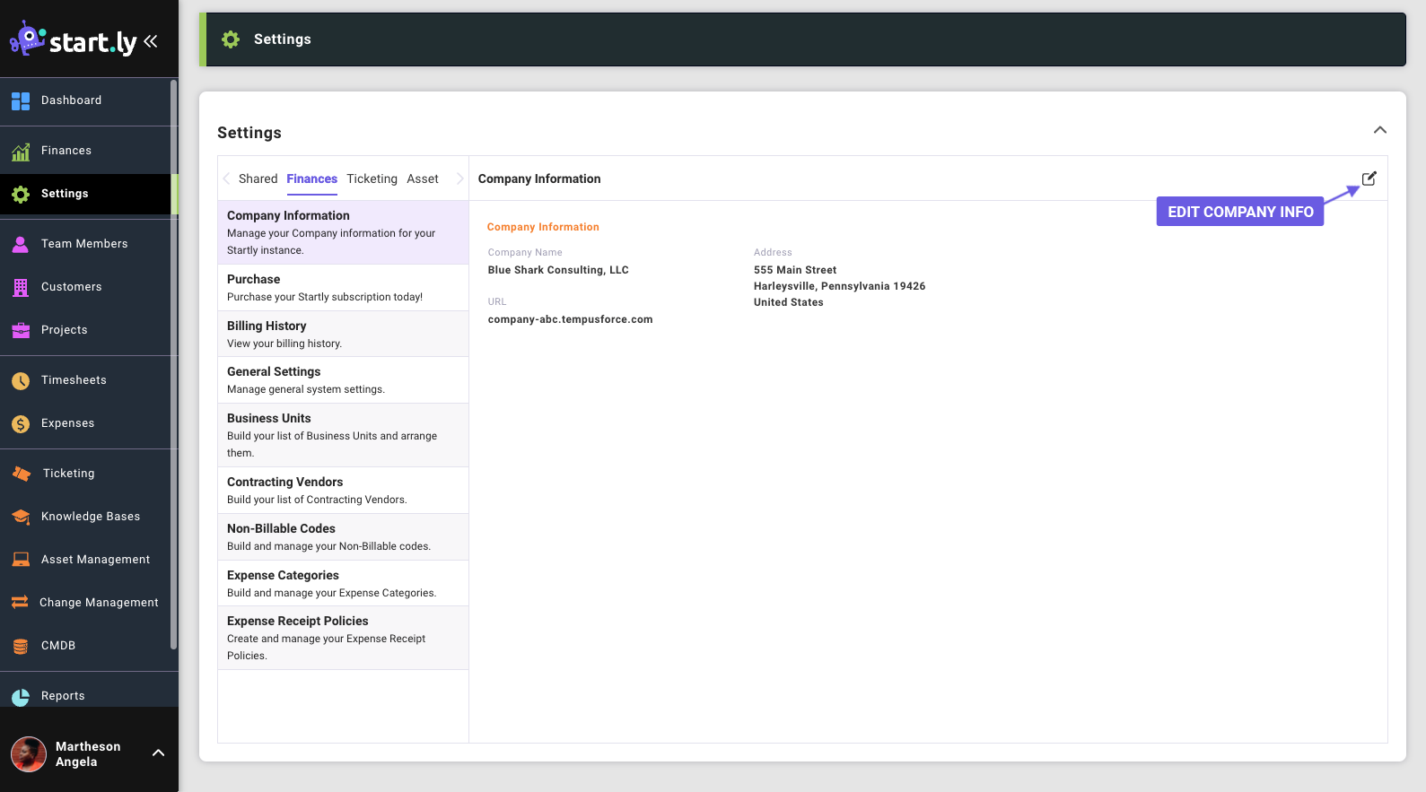Viewport: 1426px width, 792px height.
Task: Click the Timesheets clock icon
Action: pyautogui.click(x=21, y=381)
